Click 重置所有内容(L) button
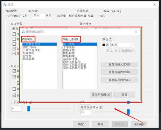This screenshot has height=130, width=161. pos(119,80)
